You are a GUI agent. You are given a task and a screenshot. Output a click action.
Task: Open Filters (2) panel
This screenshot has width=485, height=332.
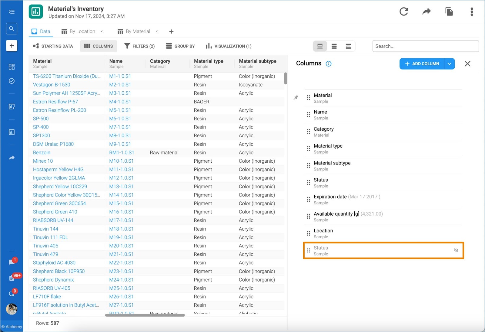click(x=139, y=46)
